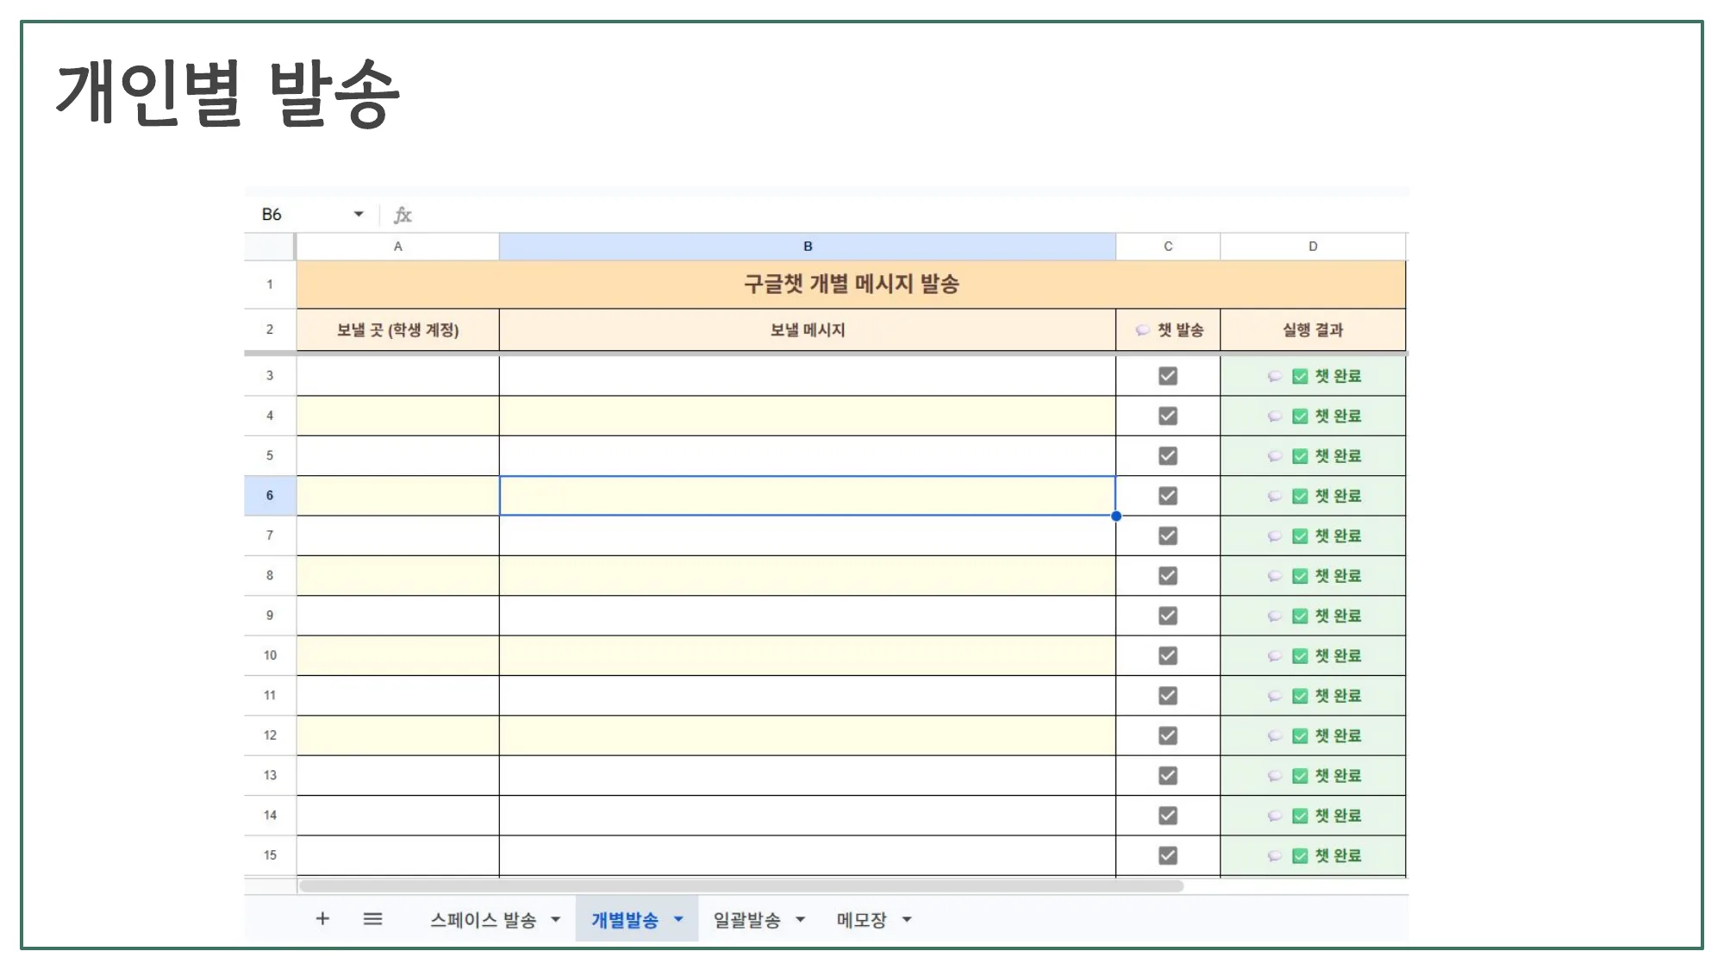
Task: Click the 보낼 곳 (학생 계정) header cell
Action: (x=398, y=330)
